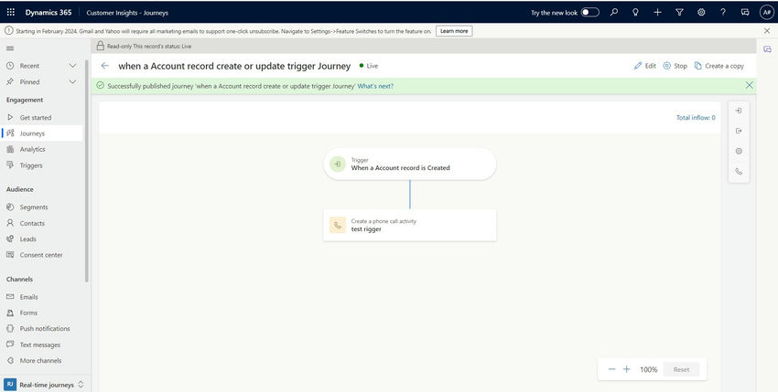The image size is (778, 392).
Task: Open Analytics in the sidebar
Action: click(42, 149)
